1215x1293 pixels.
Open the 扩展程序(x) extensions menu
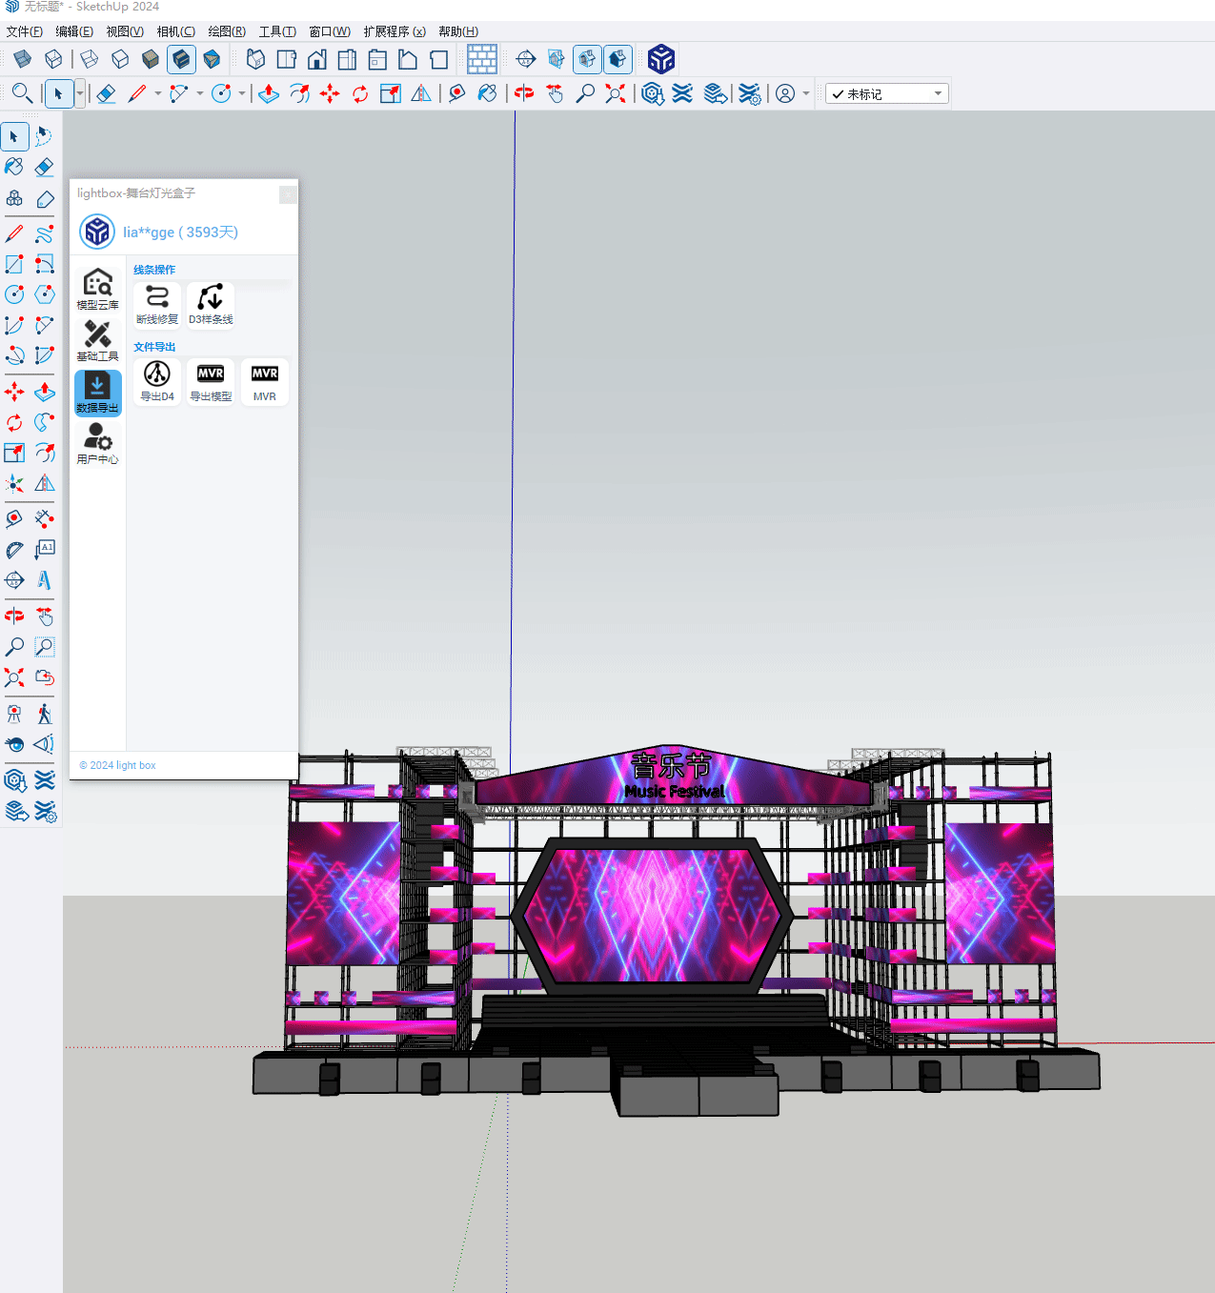394,31
